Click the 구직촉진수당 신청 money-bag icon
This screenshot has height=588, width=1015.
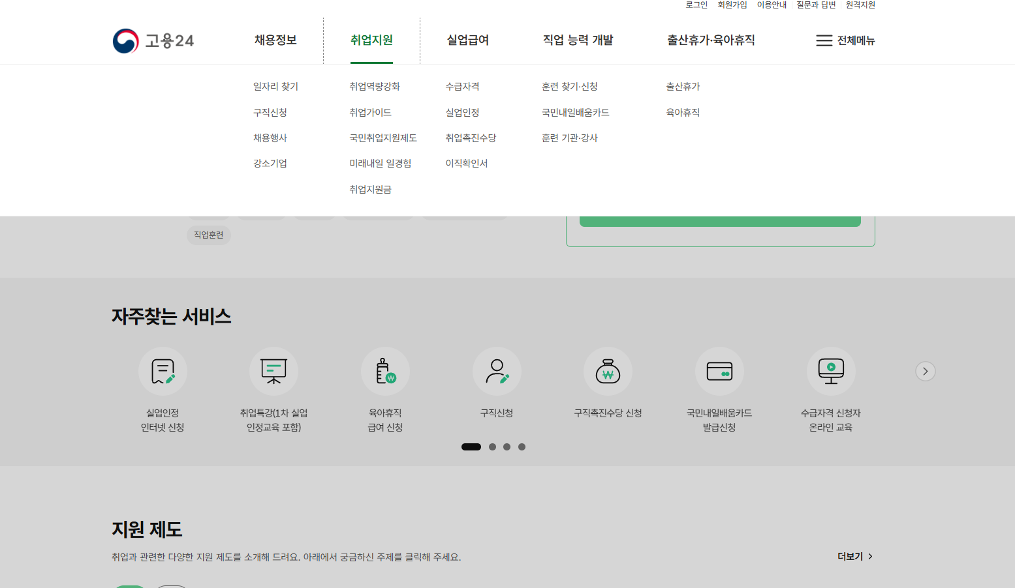point(608,371)
